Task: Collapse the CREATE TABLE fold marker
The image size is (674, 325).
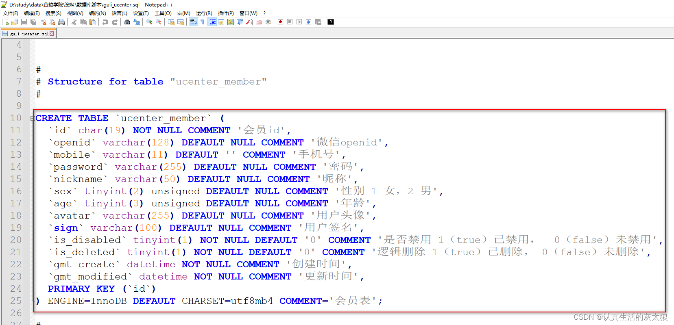Action: click(x=33, y=118)
